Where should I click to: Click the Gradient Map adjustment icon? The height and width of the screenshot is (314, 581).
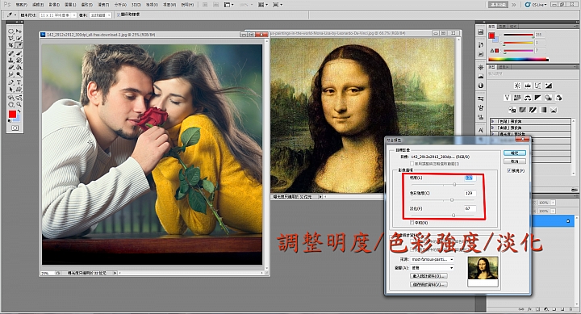tap(543, 110)
